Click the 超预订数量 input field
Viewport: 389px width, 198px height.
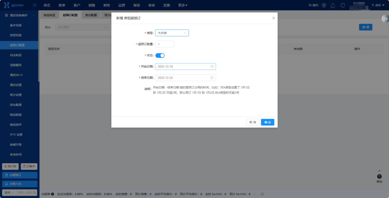tap(165, 44)
